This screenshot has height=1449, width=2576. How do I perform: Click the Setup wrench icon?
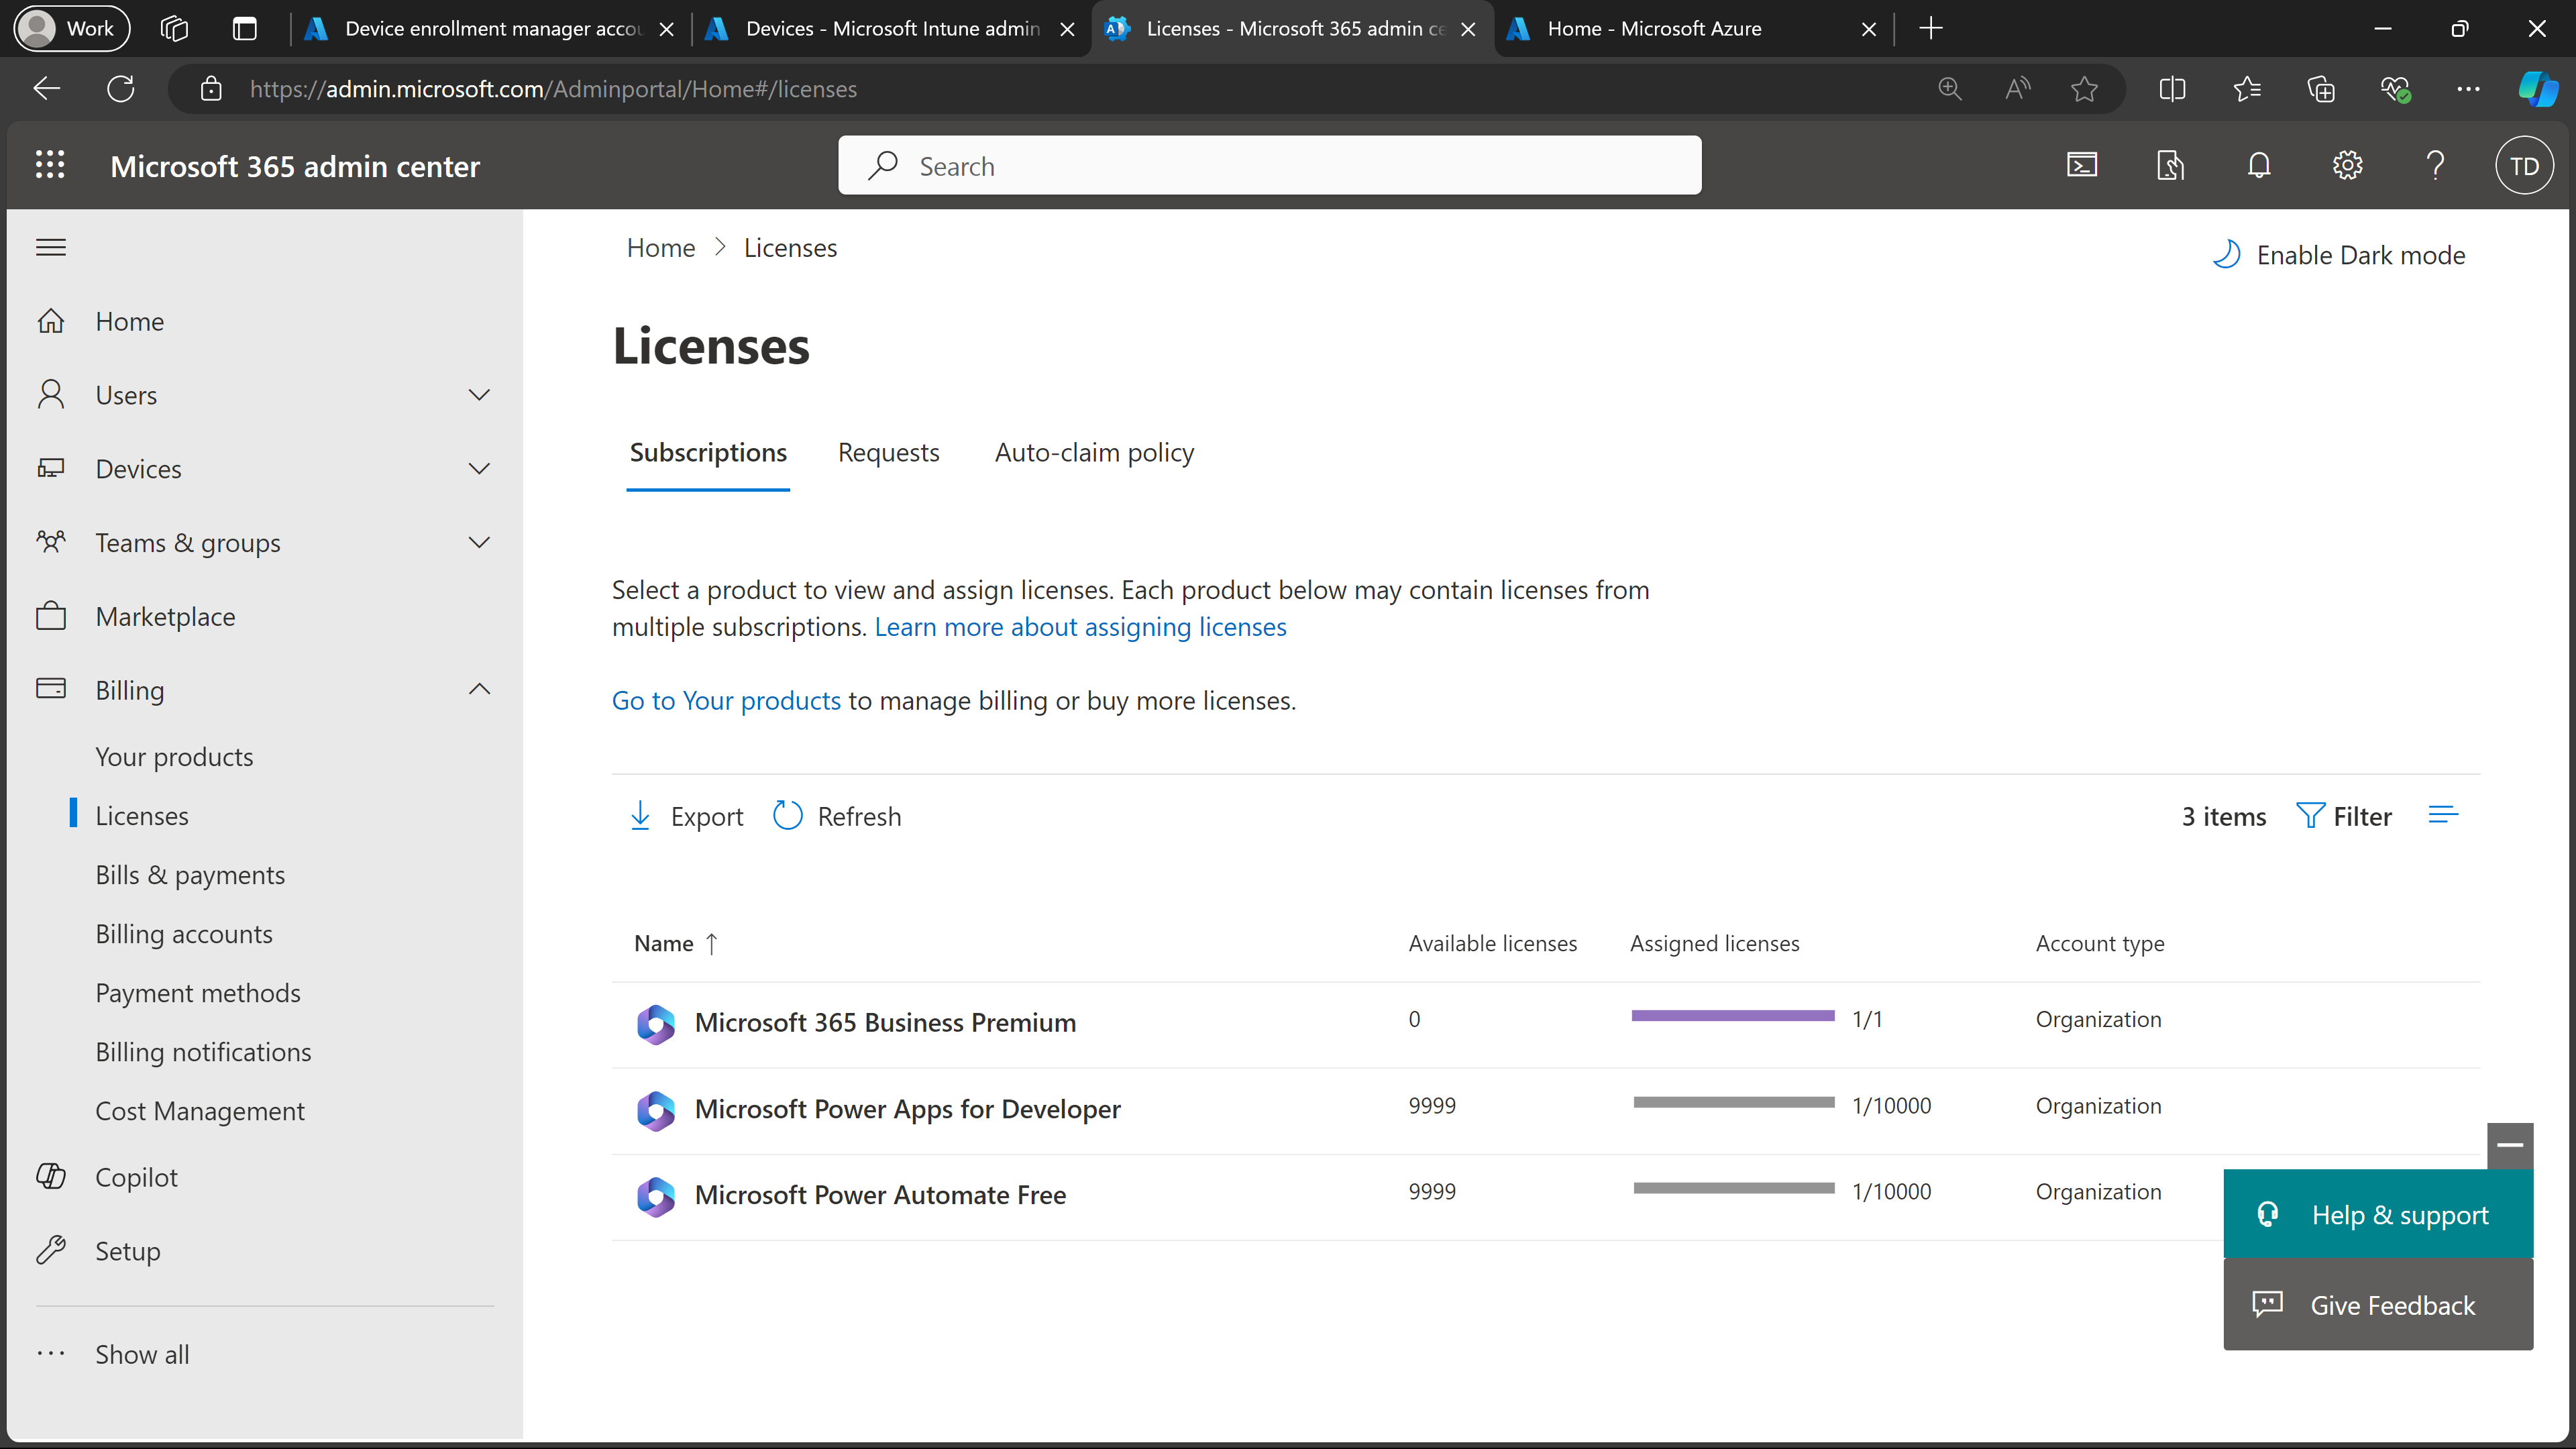tap(51, 1250)
